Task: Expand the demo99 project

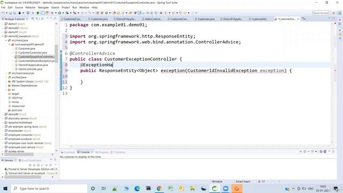Action: (3, 114)
